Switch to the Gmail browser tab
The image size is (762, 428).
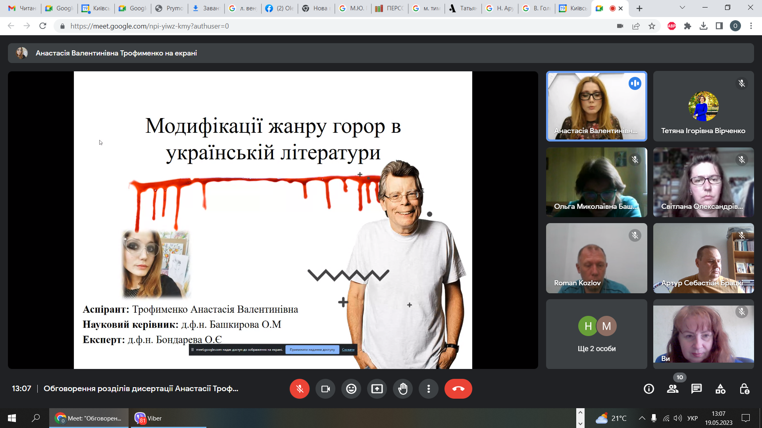(22, 8)
